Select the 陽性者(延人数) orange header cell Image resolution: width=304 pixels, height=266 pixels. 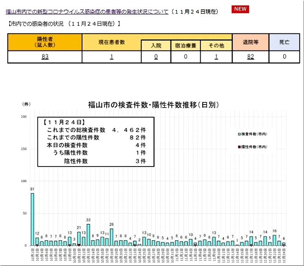pos(45,42)
